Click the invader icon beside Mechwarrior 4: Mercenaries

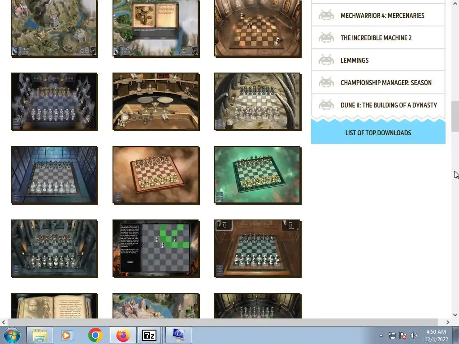click(x=326, y=15)
